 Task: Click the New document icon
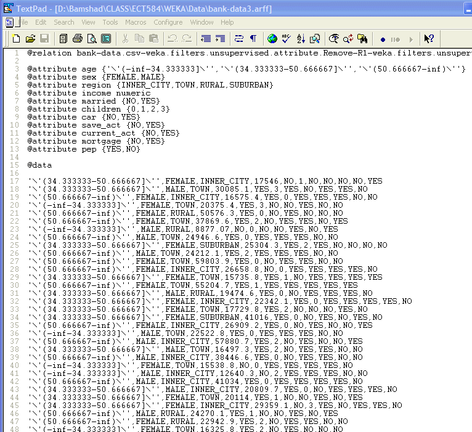point(17,39)
